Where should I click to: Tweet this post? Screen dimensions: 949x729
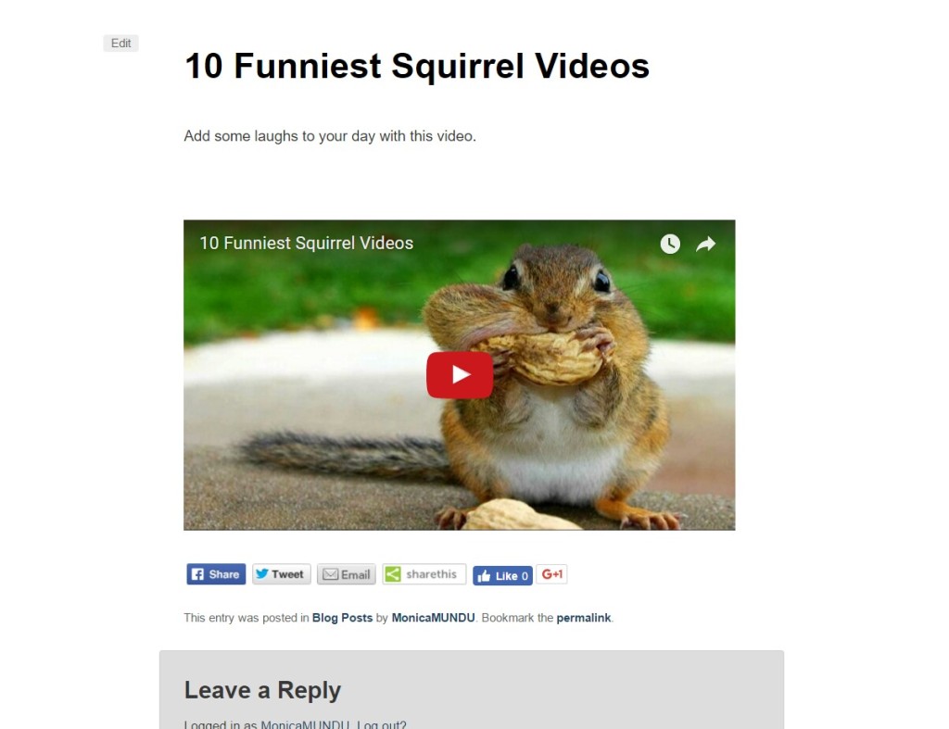[282, 574]
